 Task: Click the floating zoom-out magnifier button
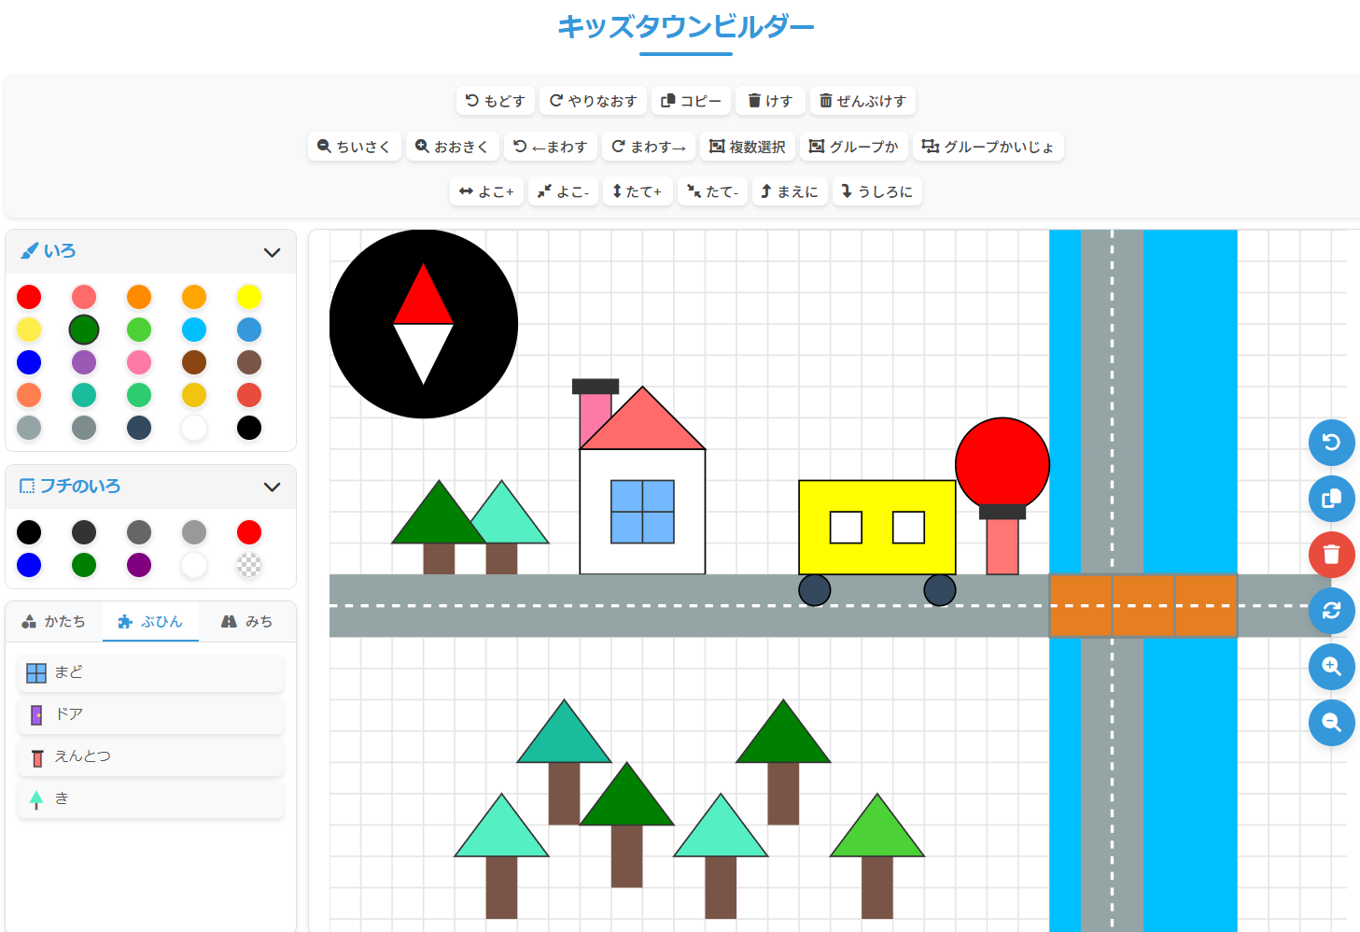1331,723
